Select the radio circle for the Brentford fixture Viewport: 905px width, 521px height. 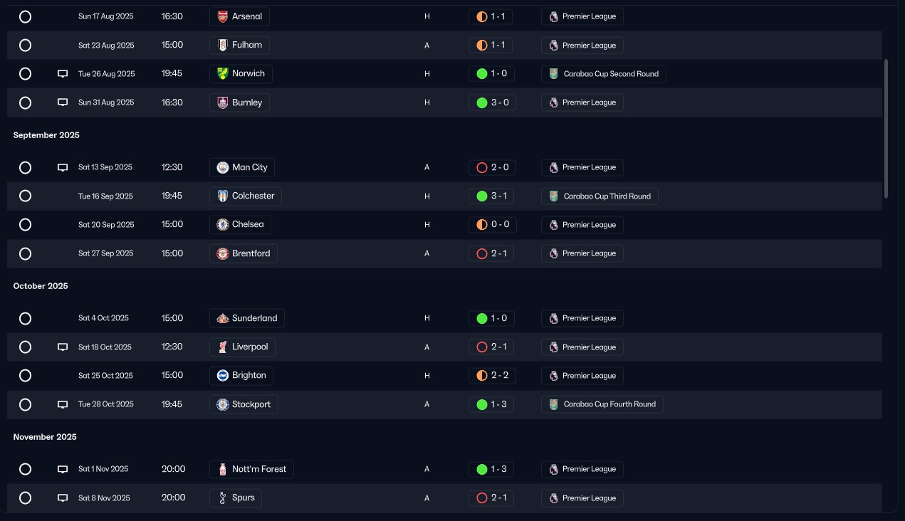[25, 253]
